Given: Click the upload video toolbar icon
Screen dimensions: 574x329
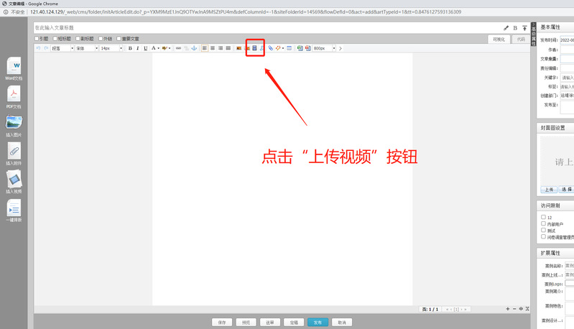Looking at the screenshot, I should tap(253, 48).
